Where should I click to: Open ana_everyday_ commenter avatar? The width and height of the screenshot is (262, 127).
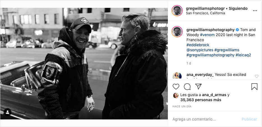pos(177,76)
